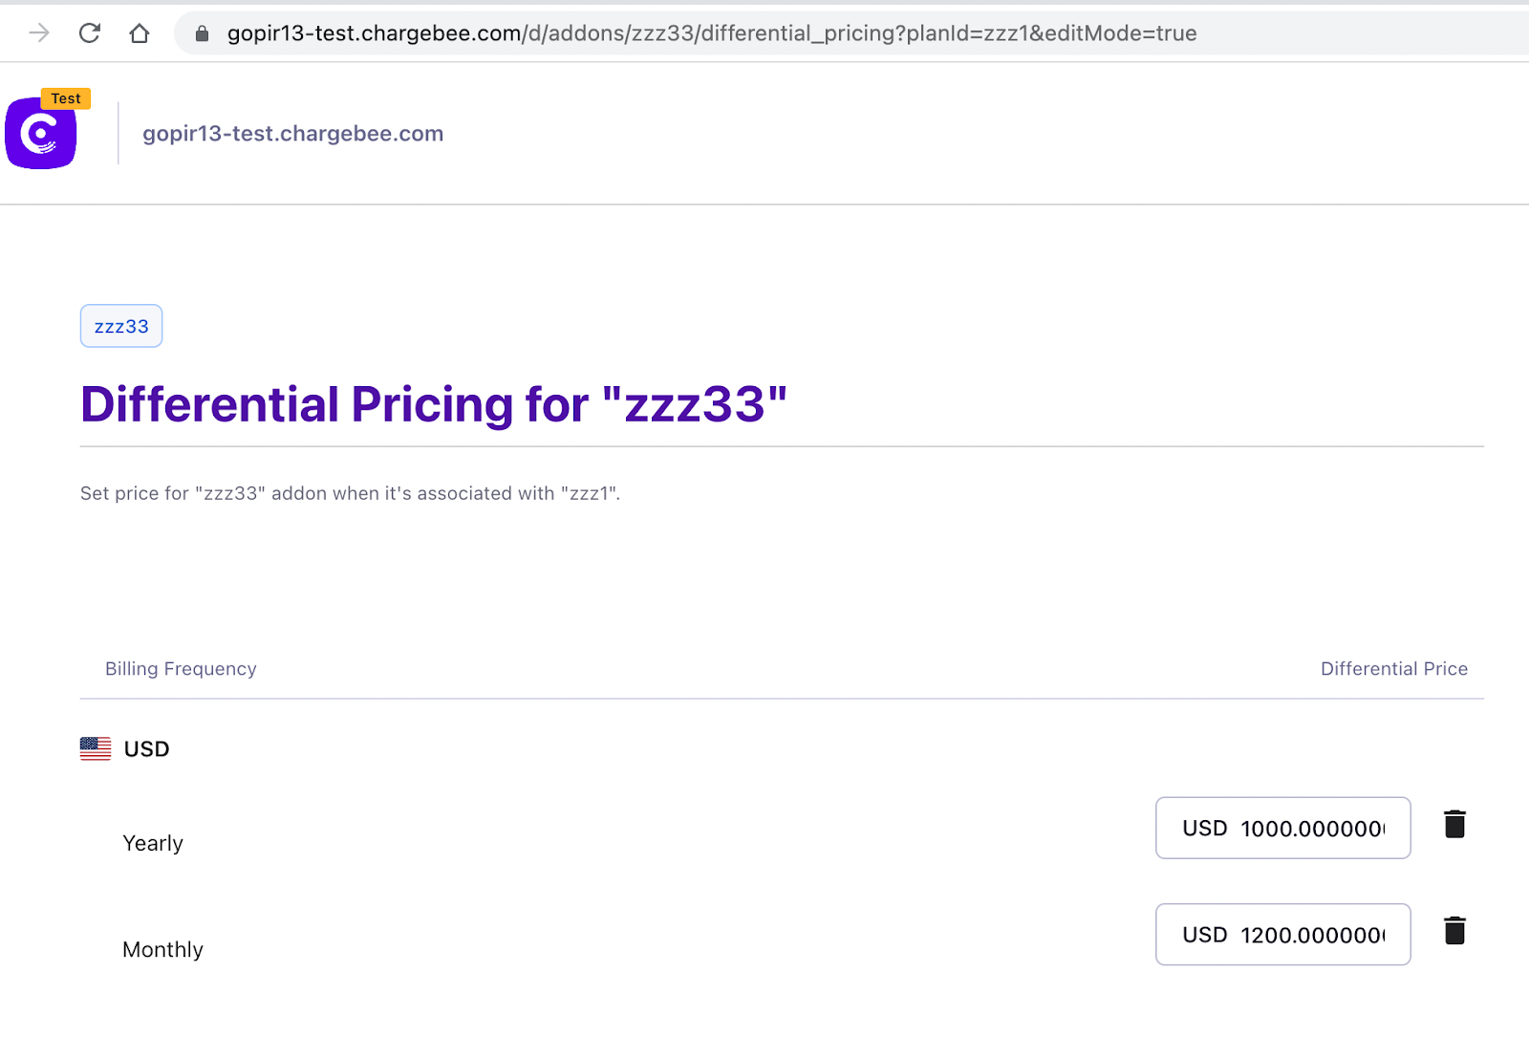Screen dimensions: 1529x1037
Task: Click the Yearly billing frequency label
Action: pyautogui.click(x=153, y=843)
